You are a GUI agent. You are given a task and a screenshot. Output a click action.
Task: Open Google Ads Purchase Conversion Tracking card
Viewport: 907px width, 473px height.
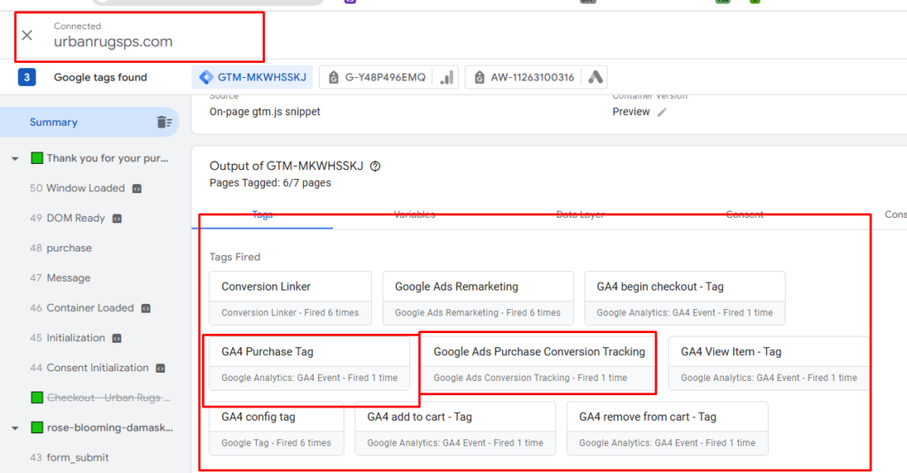pos(539,364)
